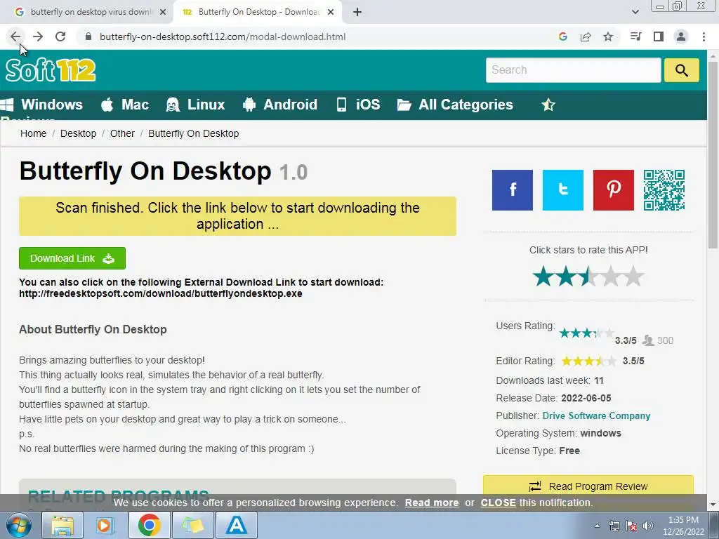Open the media control icon

636,36
